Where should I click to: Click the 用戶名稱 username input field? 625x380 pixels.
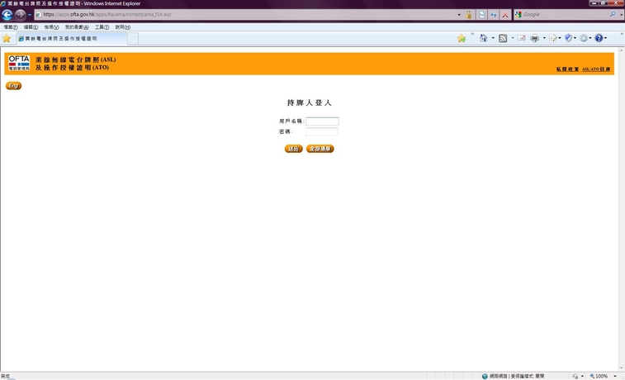click(322, 121)
